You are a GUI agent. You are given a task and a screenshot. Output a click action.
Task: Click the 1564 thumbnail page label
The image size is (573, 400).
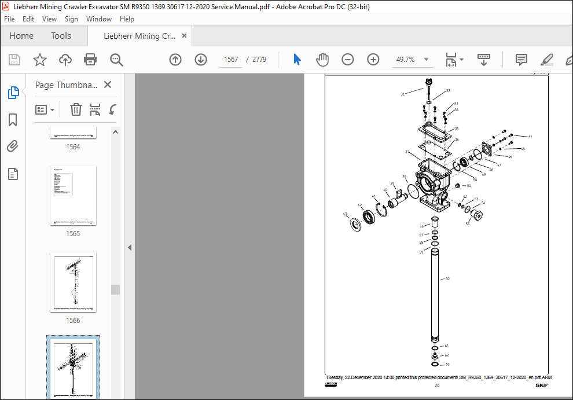tap(73, 147)
